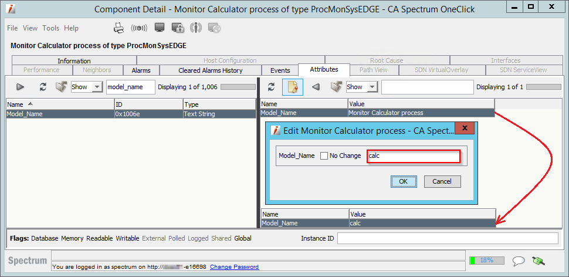Click the Change Password link
The width and height of the screenshot is (569, 277).
coord(235,267)
